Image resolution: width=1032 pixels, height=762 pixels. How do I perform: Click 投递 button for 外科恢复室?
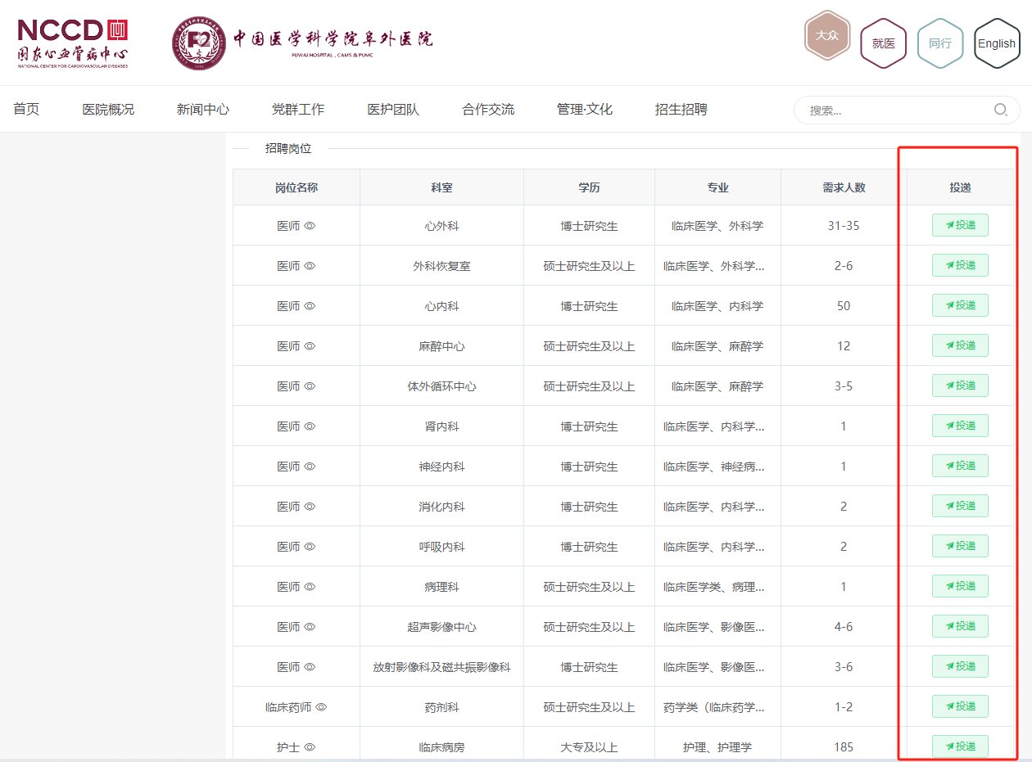[960, 265]
